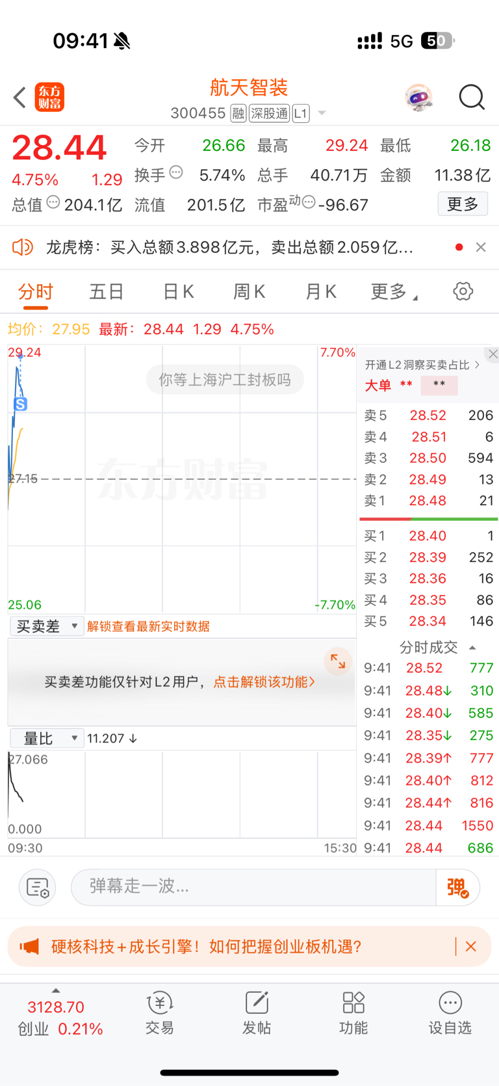Screen dimensions: 499x1086
Task: Select 卖1 row at 28.48
Action: [429, 501]
